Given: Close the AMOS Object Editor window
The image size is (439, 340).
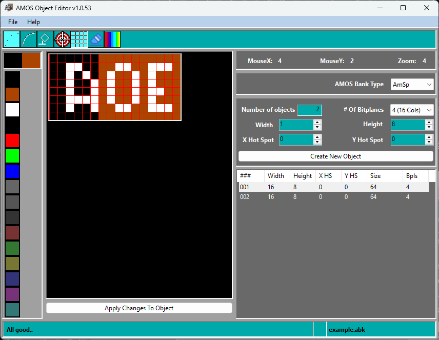Looking at the screenshot, I should pos(426,8).
